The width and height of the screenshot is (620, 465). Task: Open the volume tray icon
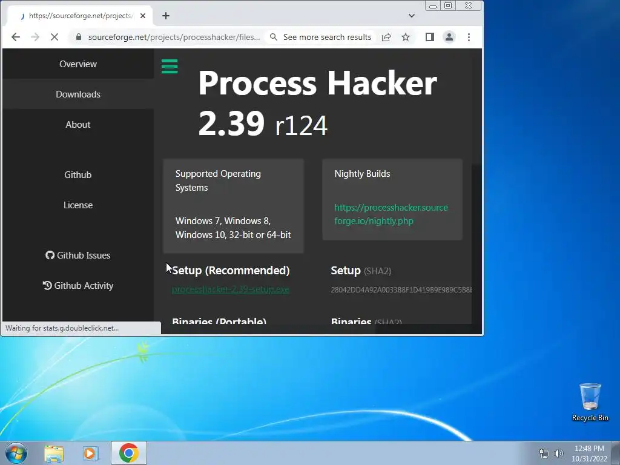(x=558, y=453)
